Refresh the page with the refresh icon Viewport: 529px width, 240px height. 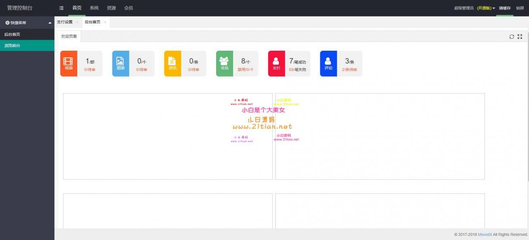coord(512,37)
